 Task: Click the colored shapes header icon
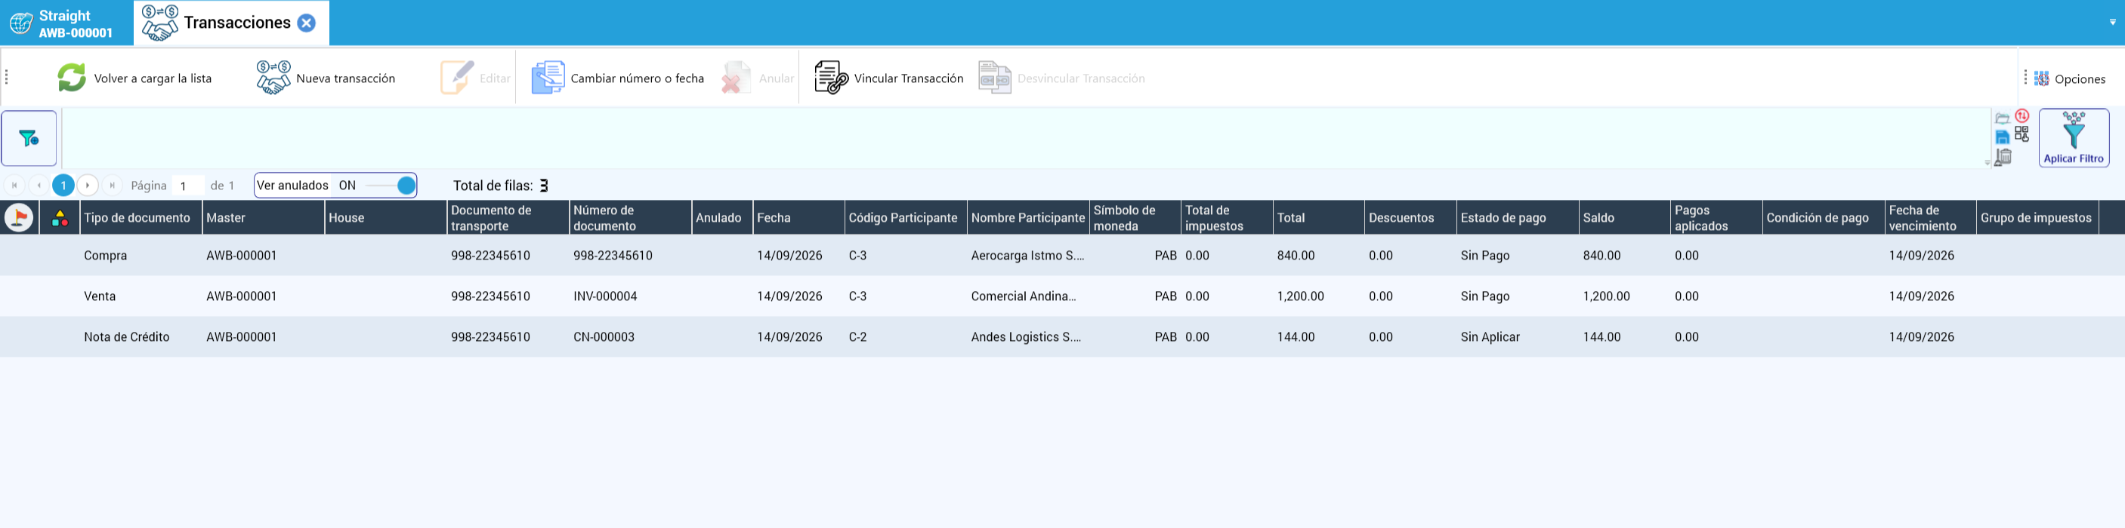coord(60,218)
